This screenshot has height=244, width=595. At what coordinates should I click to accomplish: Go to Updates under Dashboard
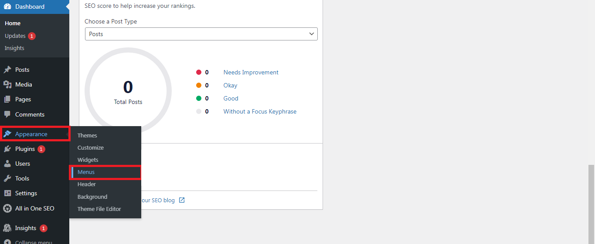point(15,36)
